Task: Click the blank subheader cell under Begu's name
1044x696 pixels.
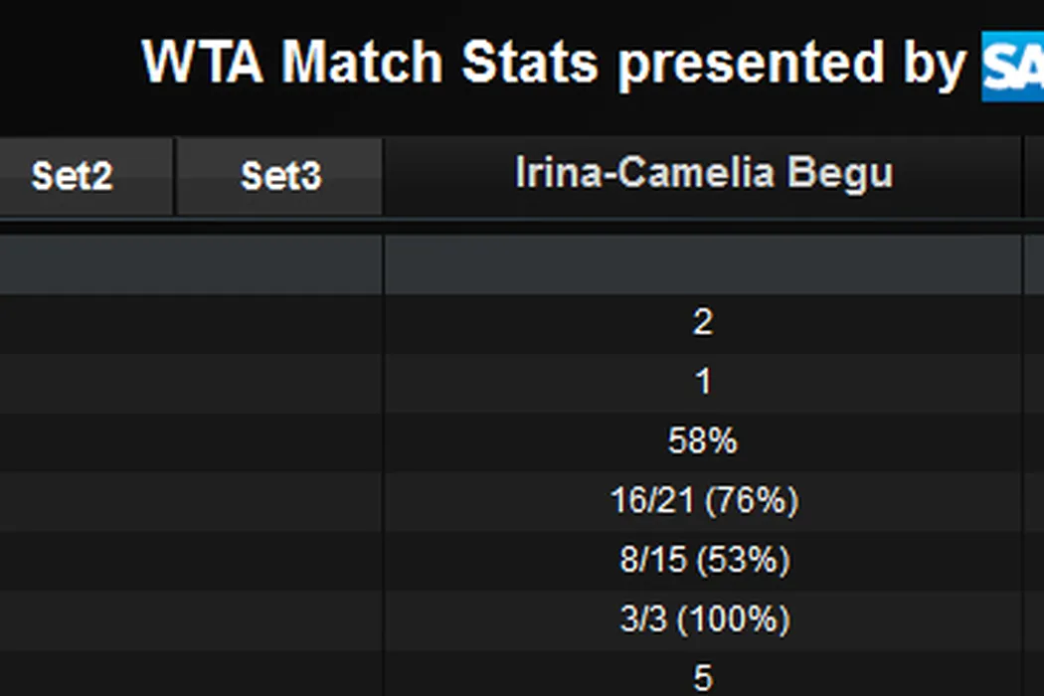Action: tap(703, 264)
